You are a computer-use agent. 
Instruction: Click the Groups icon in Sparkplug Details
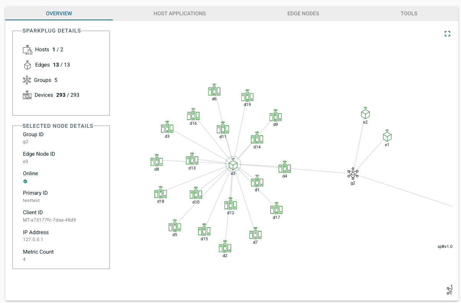point(27,80)
